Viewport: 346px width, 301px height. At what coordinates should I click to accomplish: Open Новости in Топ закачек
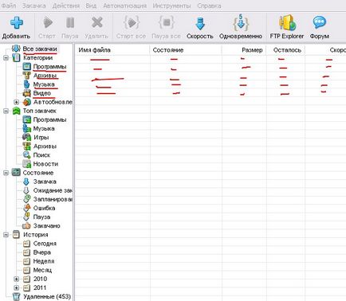(x=45, y=164)
